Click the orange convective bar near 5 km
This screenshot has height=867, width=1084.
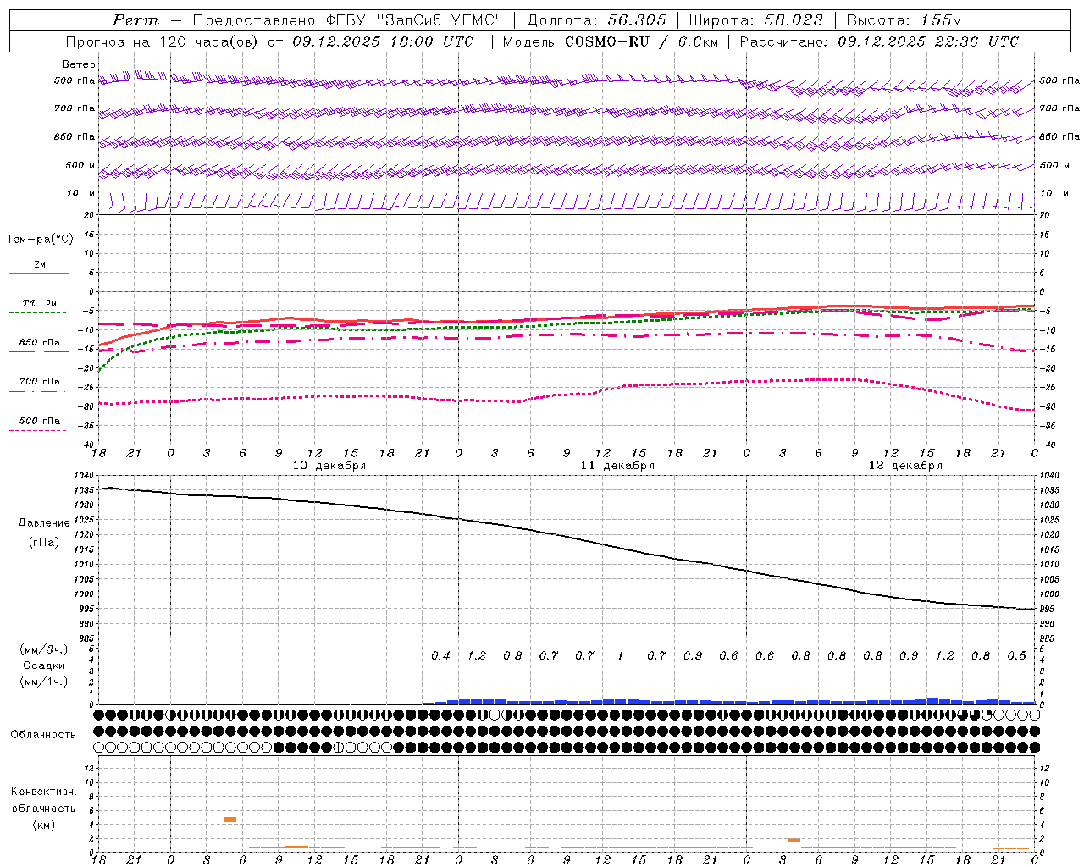coord(230,820)
